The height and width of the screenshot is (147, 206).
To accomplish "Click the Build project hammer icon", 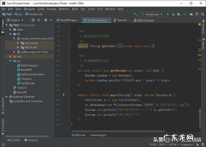I will pos(136,14).
